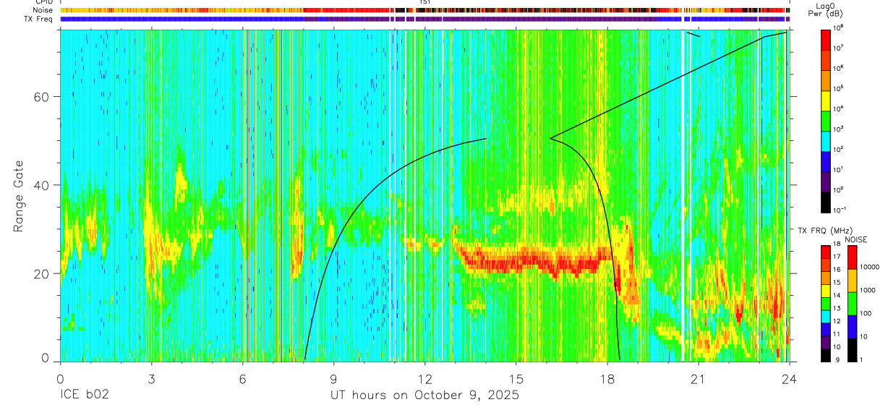Click the top red segment of NOISE colorbar
This screenshot has height=410, width=888.
853,257
